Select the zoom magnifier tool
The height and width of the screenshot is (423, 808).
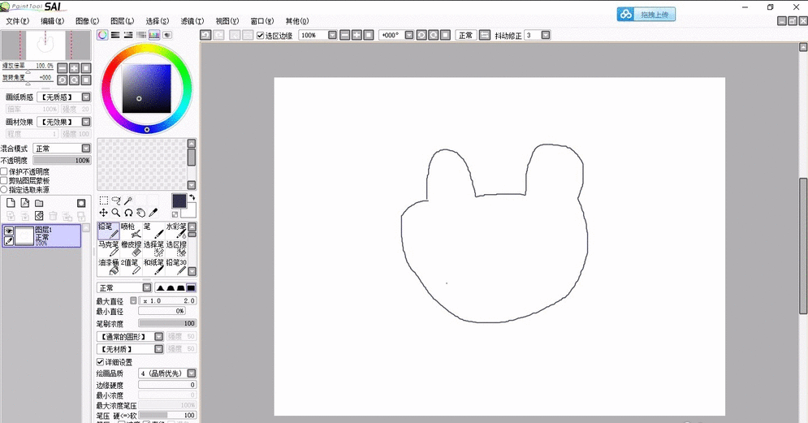tap(116, 213)
